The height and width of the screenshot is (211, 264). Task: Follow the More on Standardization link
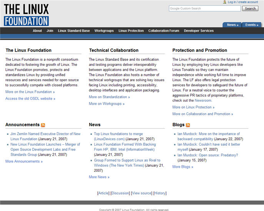pos(109,97)
